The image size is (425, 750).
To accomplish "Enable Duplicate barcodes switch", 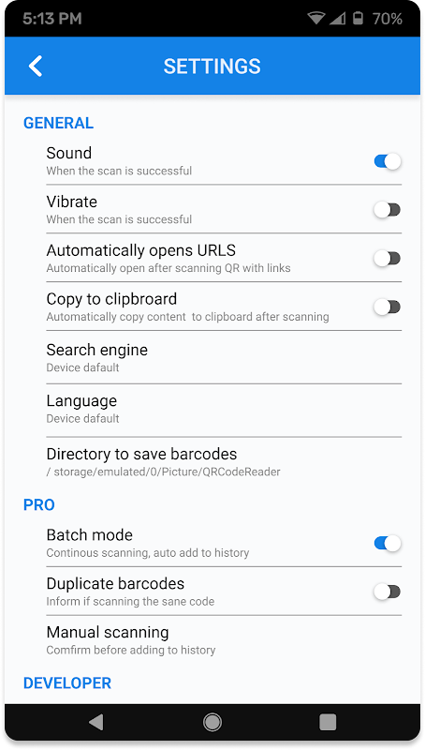I will click(388, 592).
